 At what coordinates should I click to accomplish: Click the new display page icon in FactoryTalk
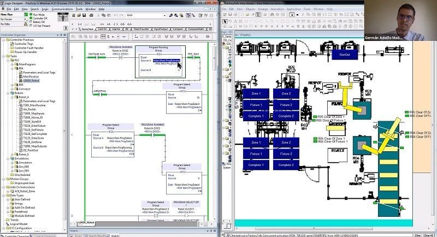(243, 14)
